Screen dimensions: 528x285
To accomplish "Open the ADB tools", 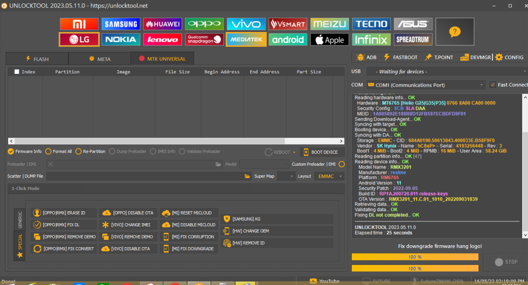I will tap(367, 57).
